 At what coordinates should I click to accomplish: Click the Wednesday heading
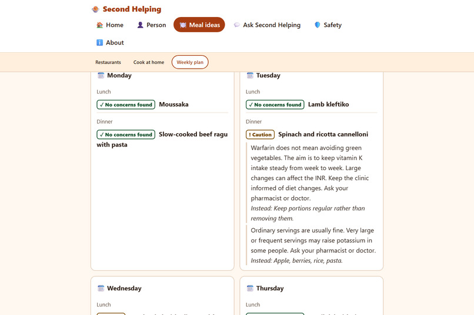click(x=124, y=288)
